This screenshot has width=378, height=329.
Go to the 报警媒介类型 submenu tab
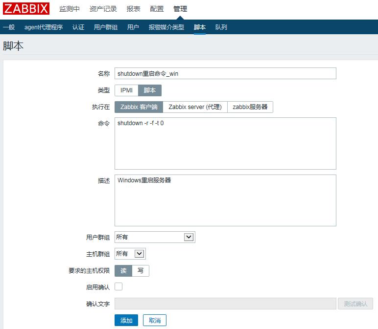[166, 27]
